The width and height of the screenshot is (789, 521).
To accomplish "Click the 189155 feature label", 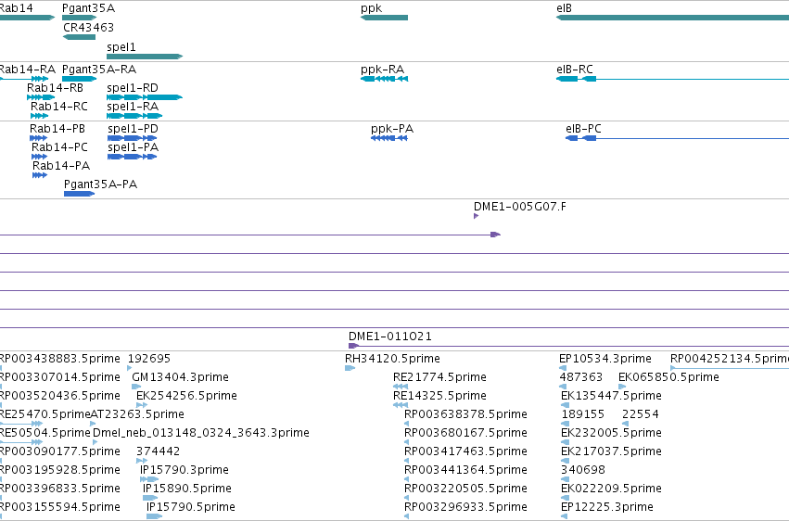I will point(583,413).
